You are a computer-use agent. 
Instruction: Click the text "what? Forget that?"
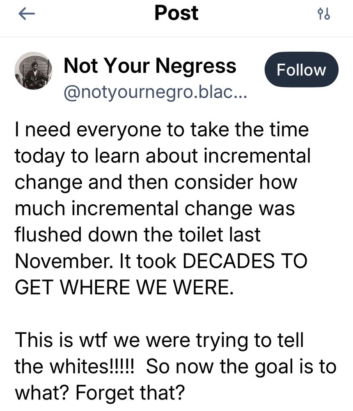(x=99, y=393)
